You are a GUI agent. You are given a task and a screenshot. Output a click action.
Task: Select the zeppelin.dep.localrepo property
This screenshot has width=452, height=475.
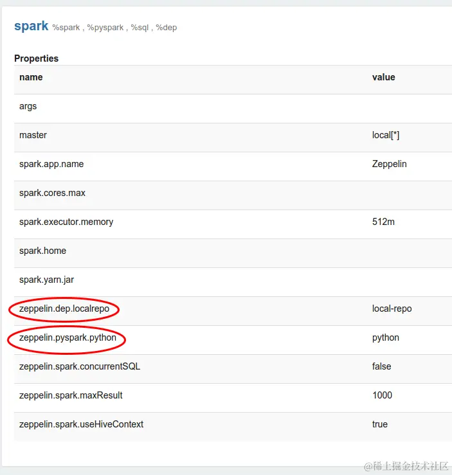pos(64,309)
